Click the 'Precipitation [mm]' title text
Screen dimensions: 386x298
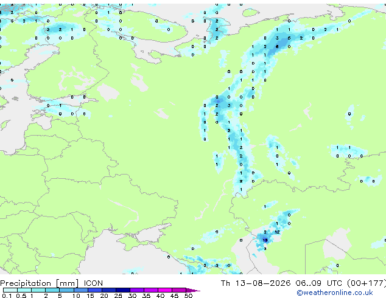(40, 283)
